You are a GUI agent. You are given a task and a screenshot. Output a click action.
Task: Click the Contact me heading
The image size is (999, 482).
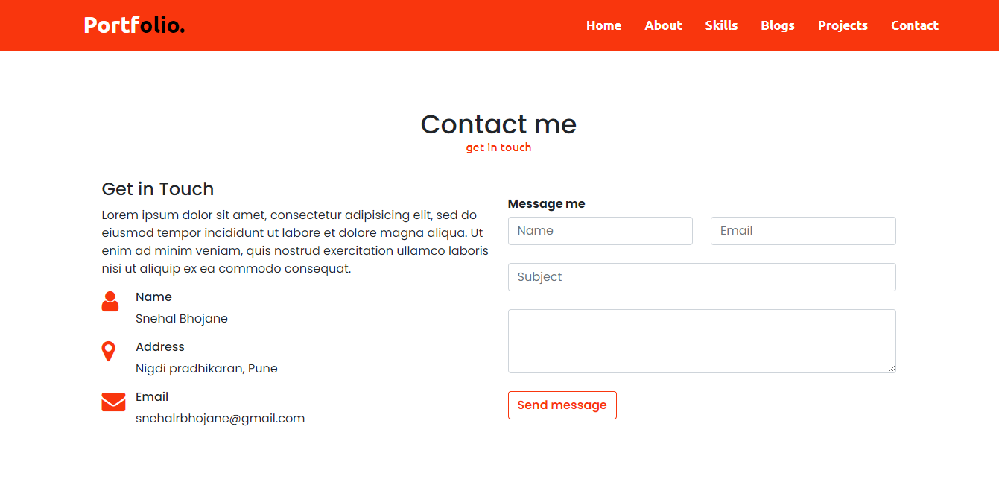coord(498,124)
